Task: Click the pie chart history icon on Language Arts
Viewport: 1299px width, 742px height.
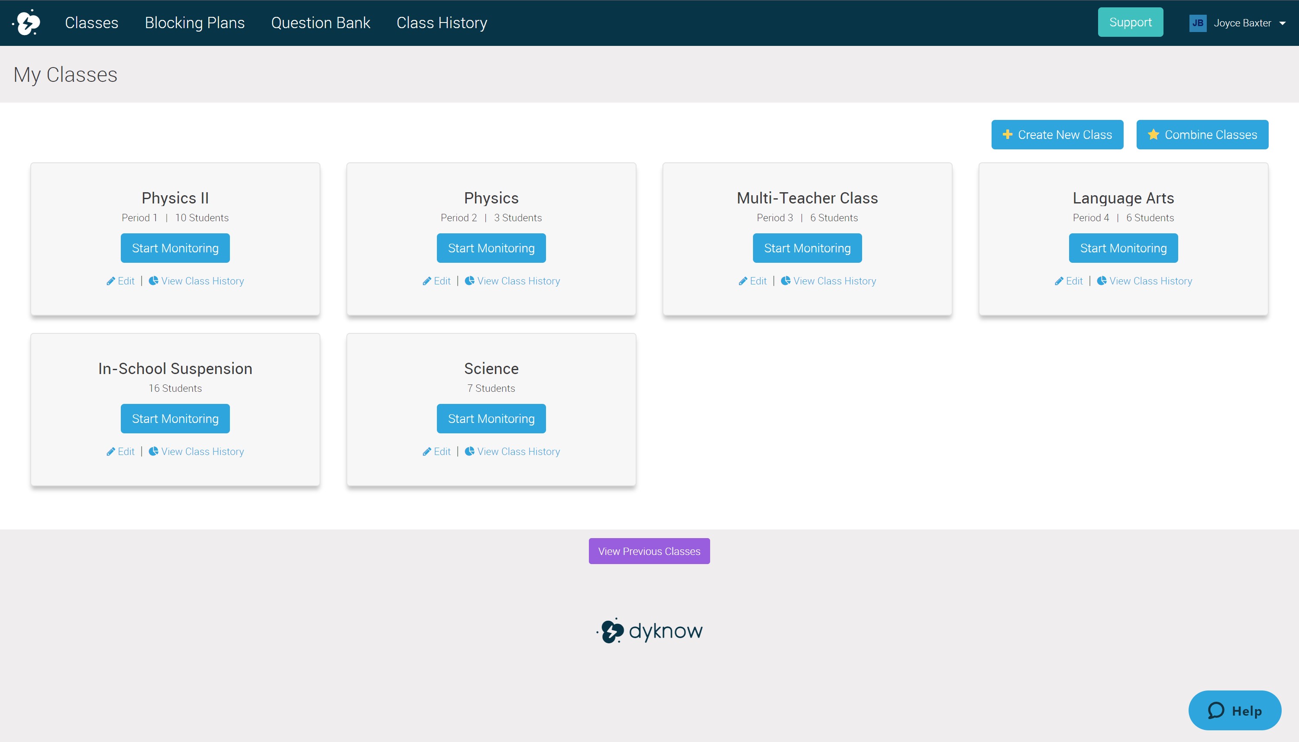Action: [x=1101, y=280]
